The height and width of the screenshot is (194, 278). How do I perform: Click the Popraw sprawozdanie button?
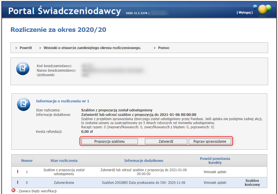210,141
